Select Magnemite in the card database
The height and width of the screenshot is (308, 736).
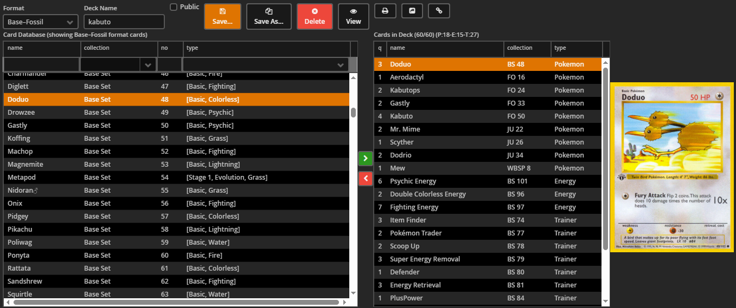[x=177, y=165]
